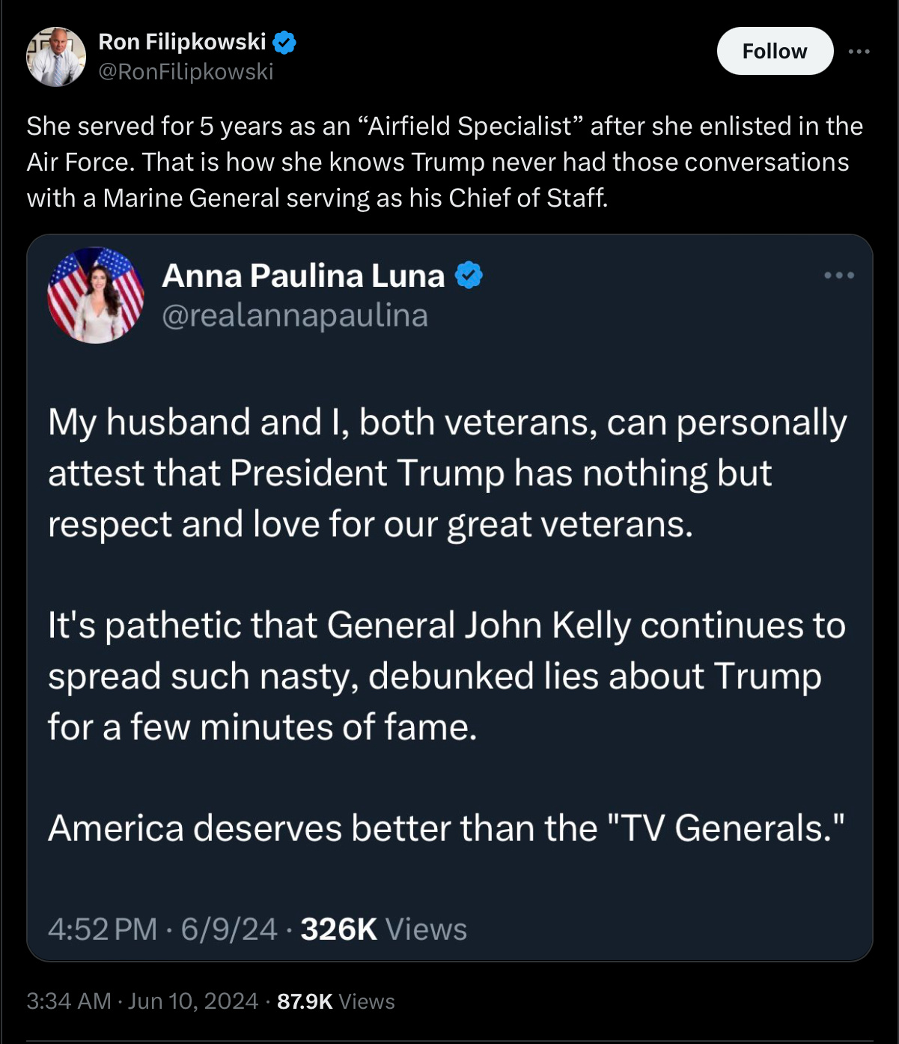The image size is (899, 1044).
Task: Open the quoted tweet's three-dot menu
Action: click(839, 276)
